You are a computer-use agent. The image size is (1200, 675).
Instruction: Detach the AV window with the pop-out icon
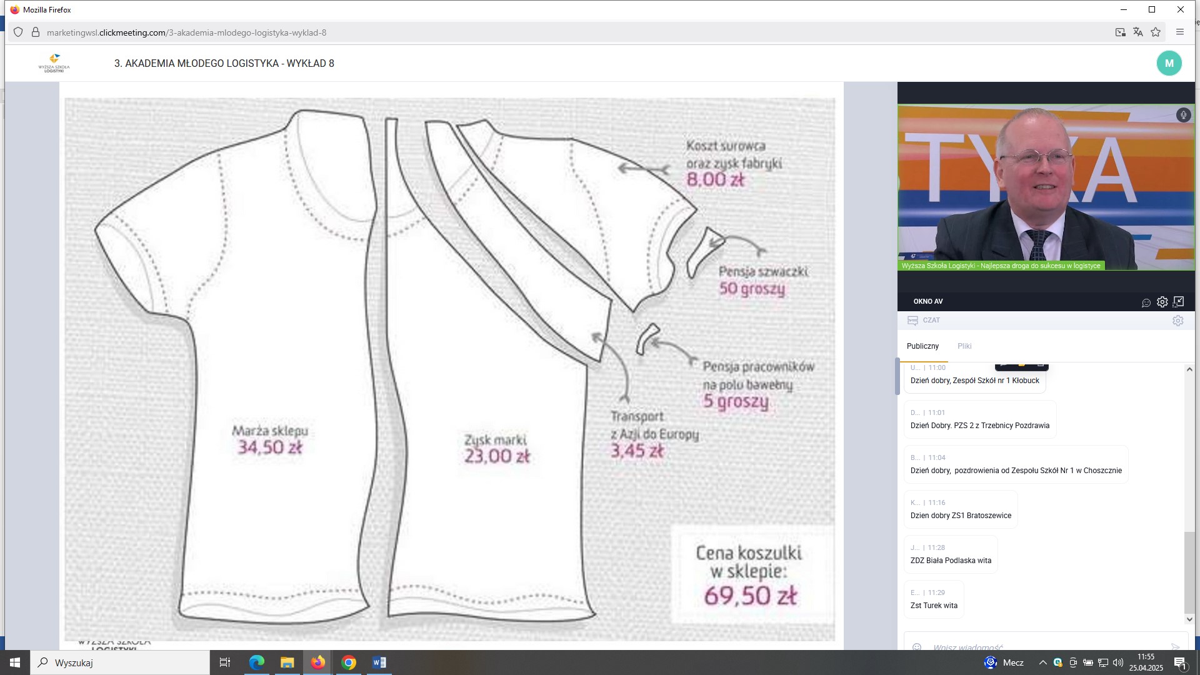click(1178, 302)
